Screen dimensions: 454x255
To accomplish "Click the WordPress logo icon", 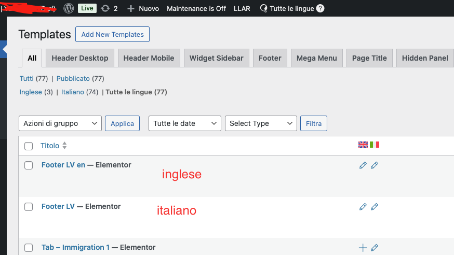I will tap(69, 8).
